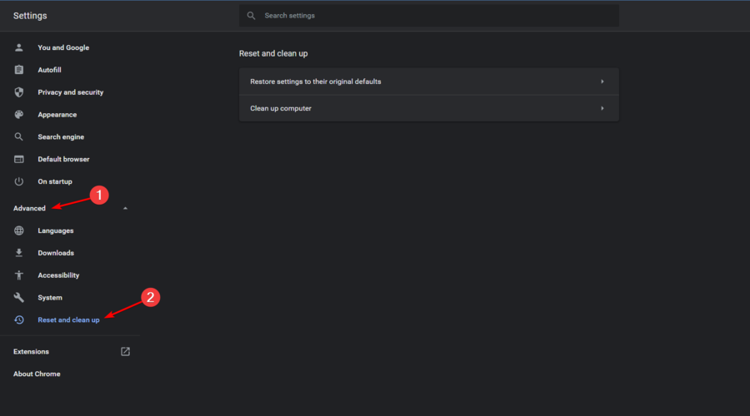Click the magnifier icon in the search bar
The height and width of the screenshot is (416, 750).
point(251,16)
